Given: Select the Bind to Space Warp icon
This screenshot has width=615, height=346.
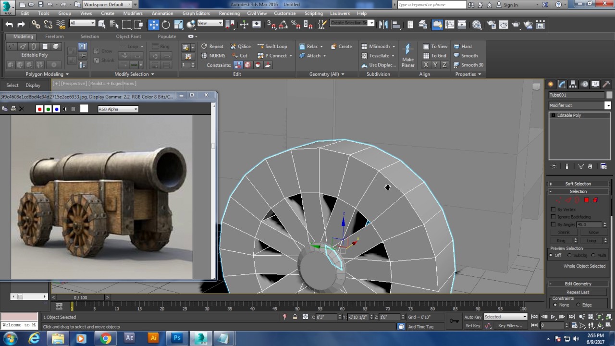Looking at the screenshot, I should pyautogui.click(x=61, y=25).
